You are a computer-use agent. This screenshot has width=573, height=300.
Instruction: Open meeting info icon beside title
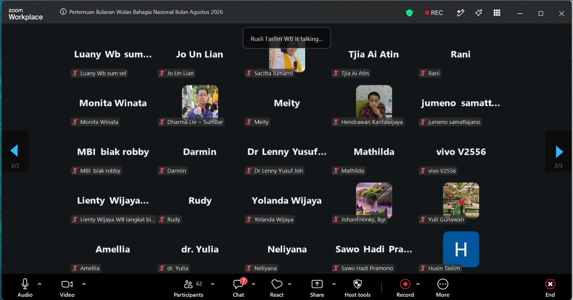tap(63, 12)
